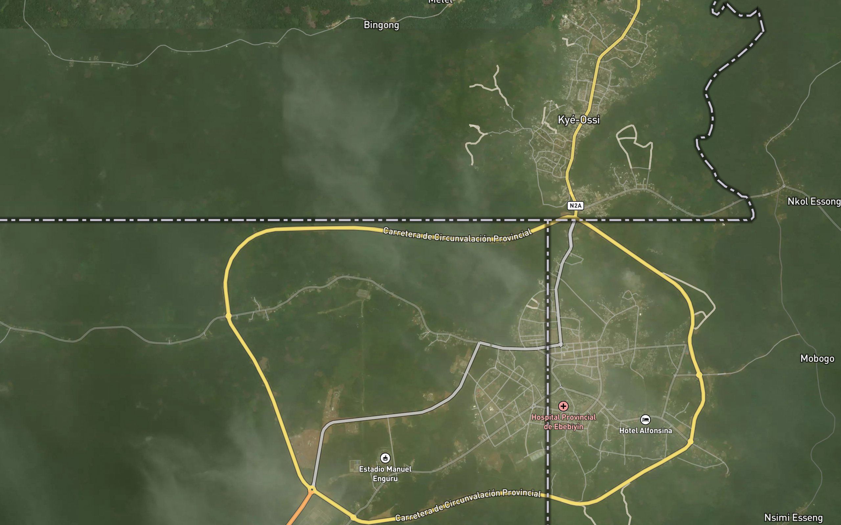Image resolution: width=841 pixels, height=525 pixels.
Task: Select the Nsimi Esseng label
Action: [x=794, y=518]
